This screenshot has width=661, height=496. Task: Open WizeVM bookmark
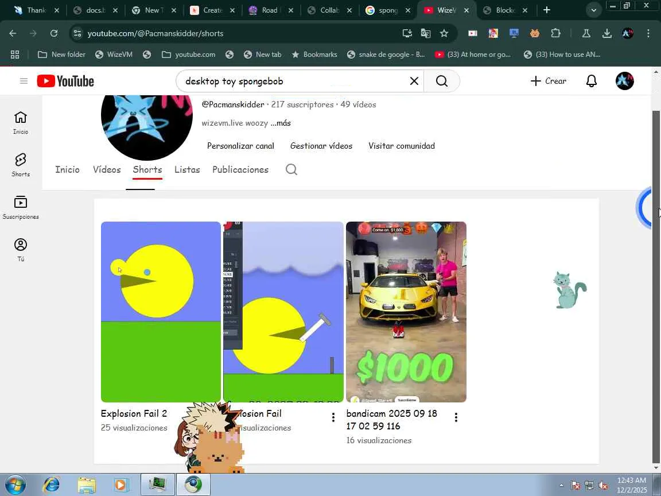114,55
